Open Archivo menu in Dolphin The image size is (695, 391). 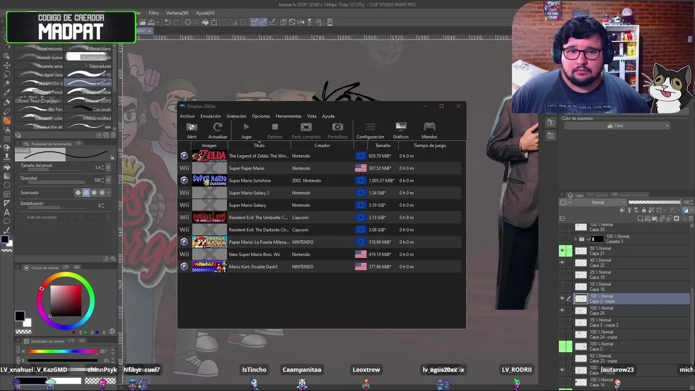tap(187, 116)
